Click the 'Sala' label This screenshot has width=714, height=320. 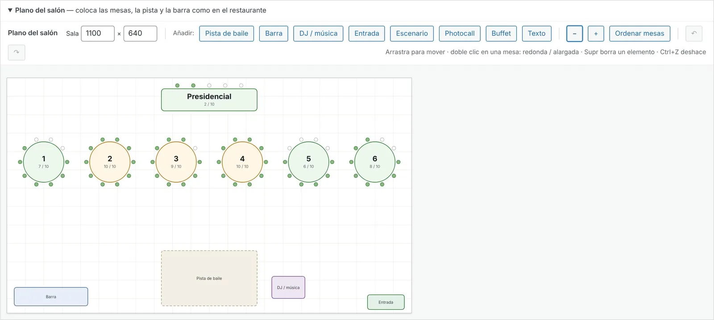[72, 33]
